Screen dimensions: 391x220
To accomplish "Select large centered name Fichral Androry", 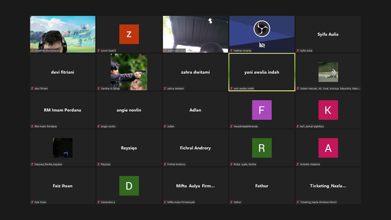I will click(195, 148).
